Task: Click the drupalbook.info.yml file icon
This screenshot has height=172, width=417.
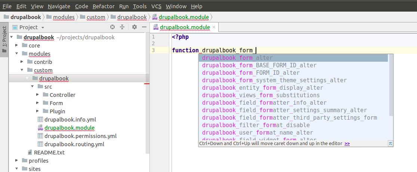Action: pyautogui.click(x=40, y=120)
